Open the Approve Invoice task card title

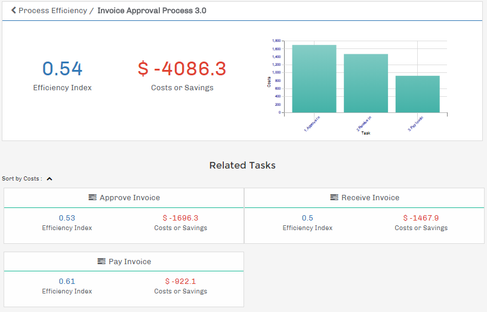[130, 197]
